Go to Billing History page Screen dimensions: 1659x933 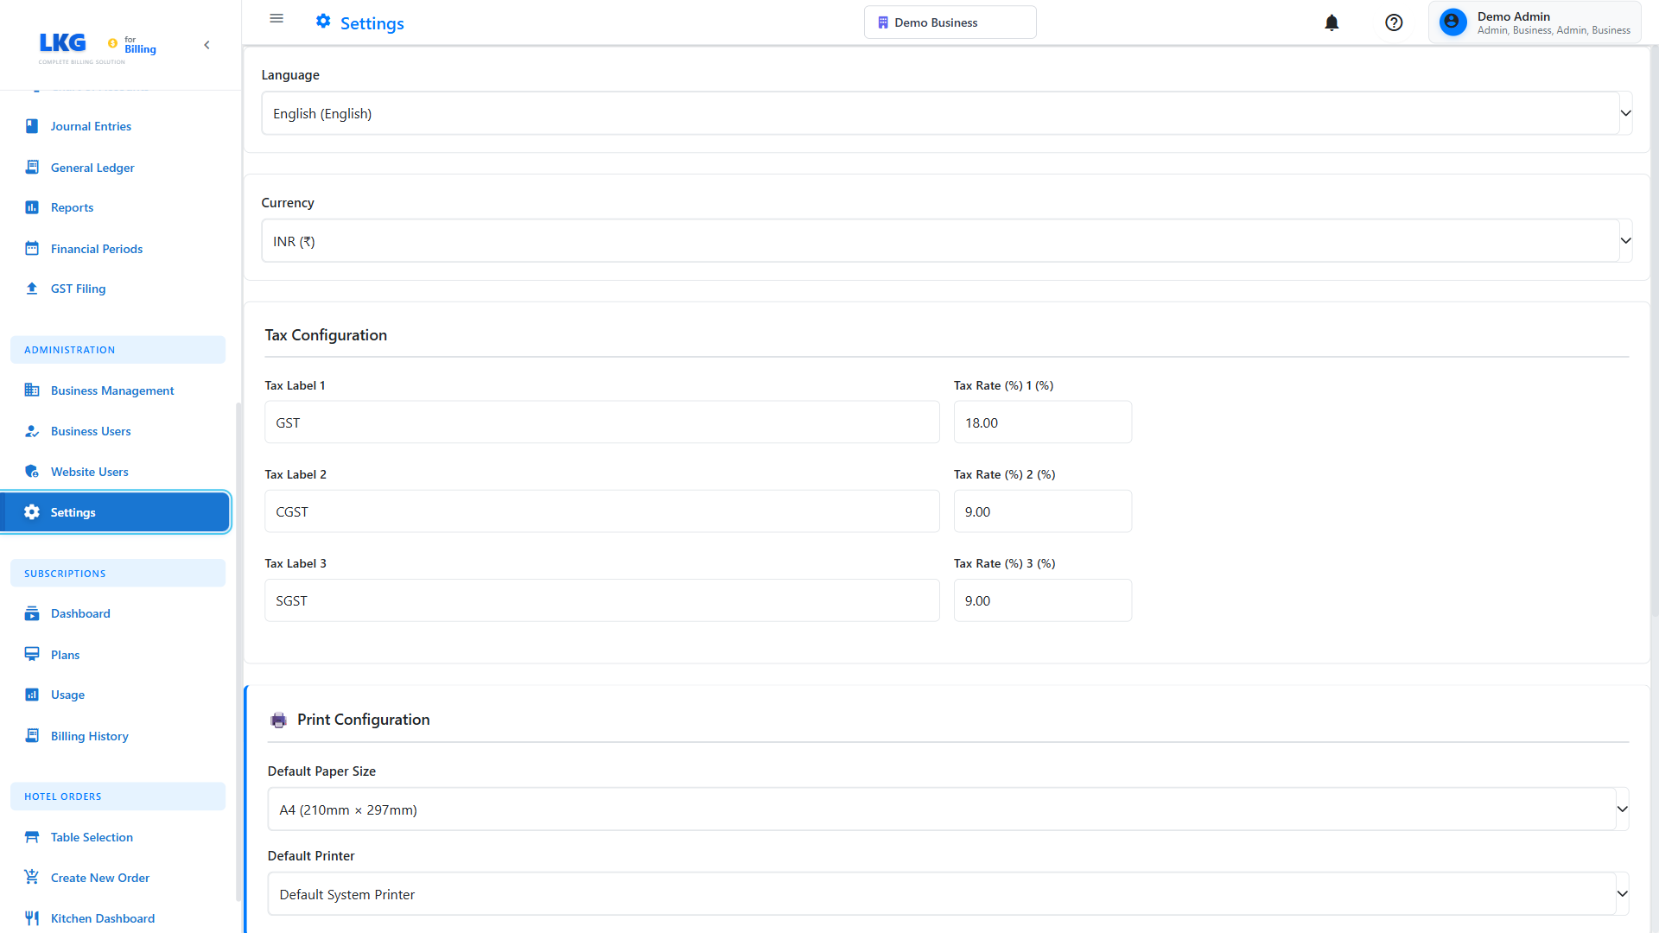(x=89, y=736)
